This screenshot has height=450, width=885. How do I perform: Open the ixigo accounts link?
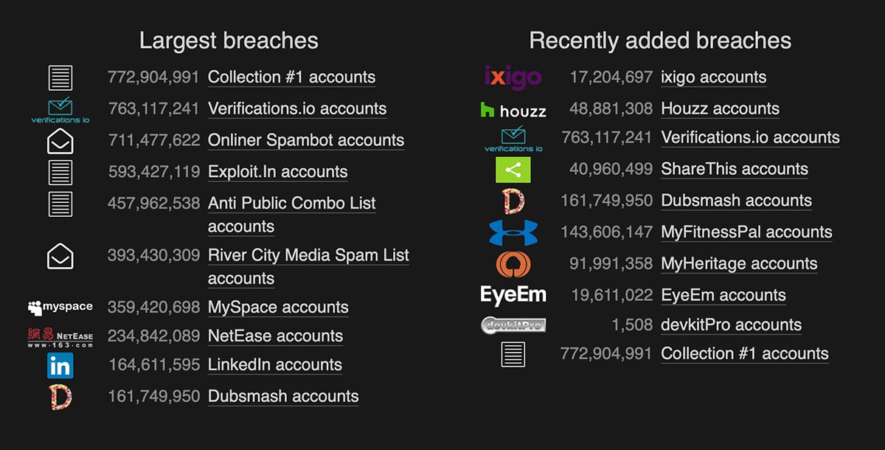click(x=713, y=77)
